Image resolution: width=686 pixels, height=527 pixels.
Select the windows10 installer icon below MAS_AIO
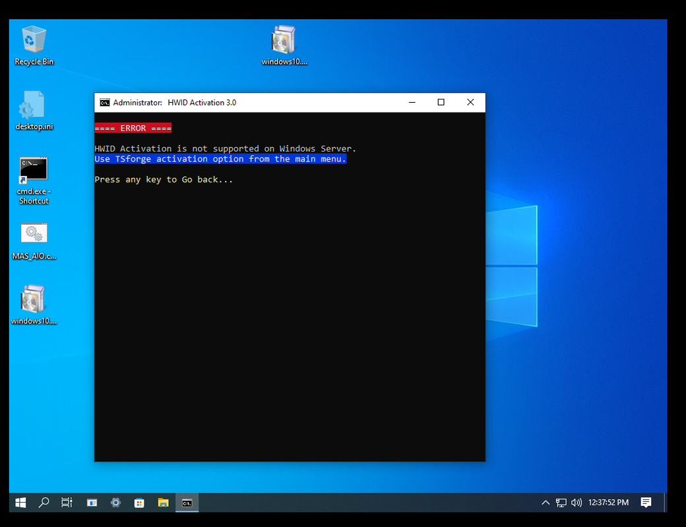point(34,305)
